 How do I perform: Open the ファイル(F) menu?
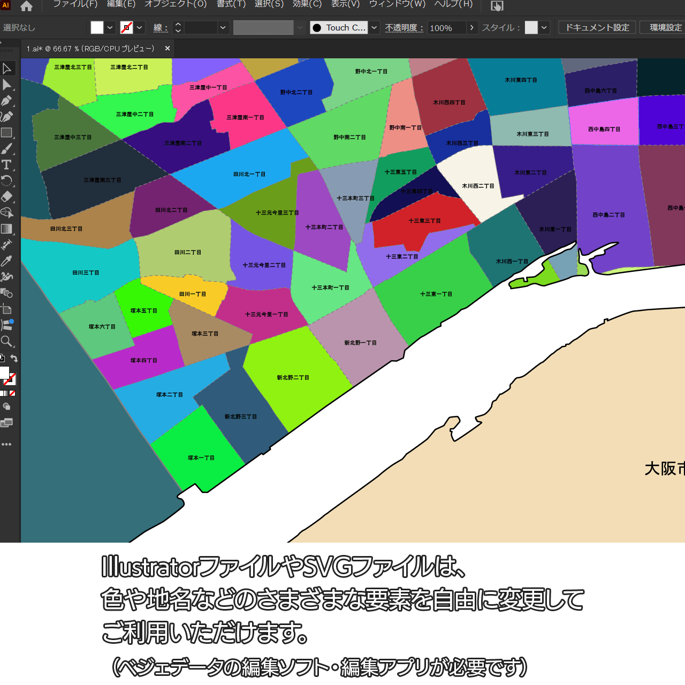pyautogui.click(x=75, y=4)
